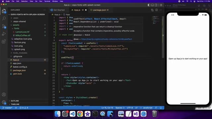212x119 pixels.
Task: Click the editor minimap
Action: click(x=156, y=20)
